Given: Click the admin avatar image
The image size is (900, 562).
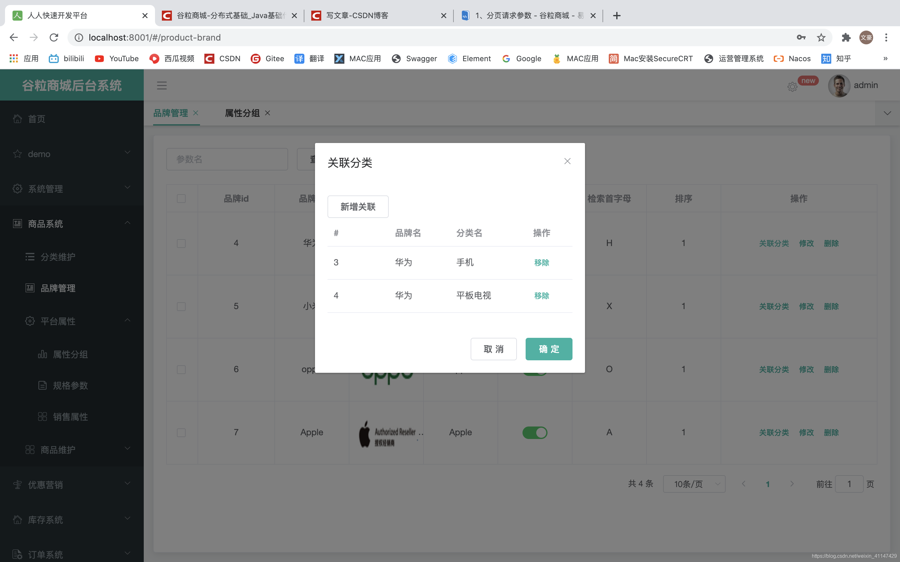Looking at the screenshot, I should (839, 86).
